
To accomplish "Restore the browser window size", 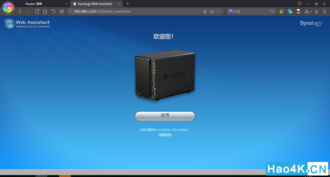I will (x=316, y=4).
